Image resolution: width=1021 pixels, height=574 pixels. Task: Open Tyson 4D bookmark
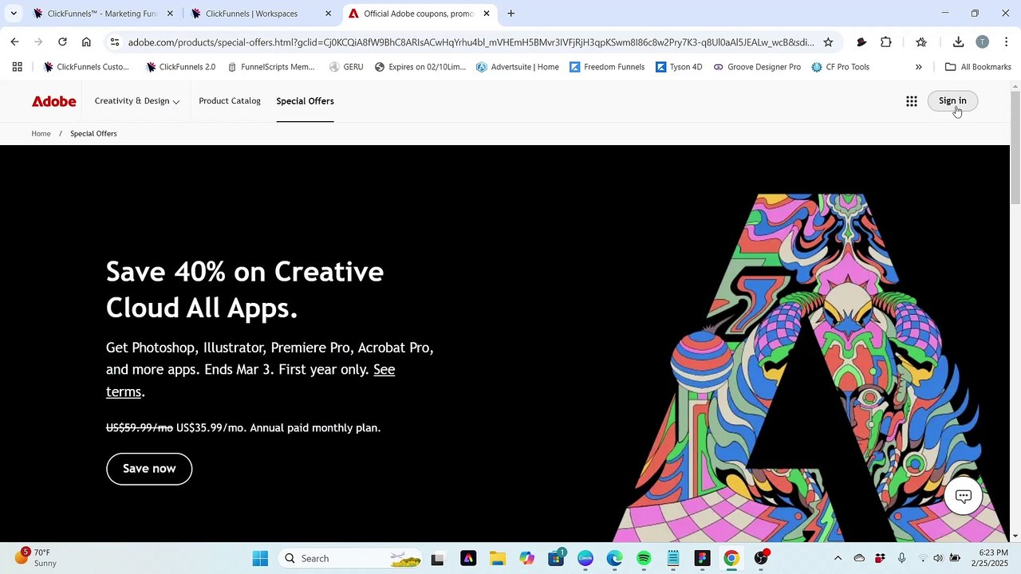[679, 67]
